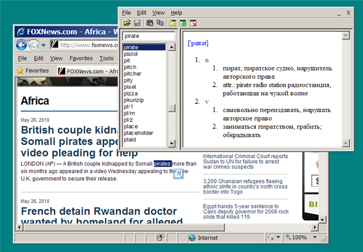Screen dimensions: 363x252
Task: Click the browser horizontal scrollbar thumb
Action: 124,227
